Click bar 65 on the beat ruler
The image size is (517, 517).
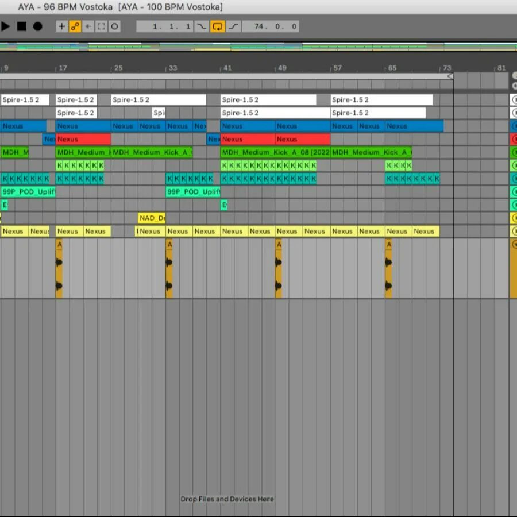pyautogui.click(x=392, y=68)
